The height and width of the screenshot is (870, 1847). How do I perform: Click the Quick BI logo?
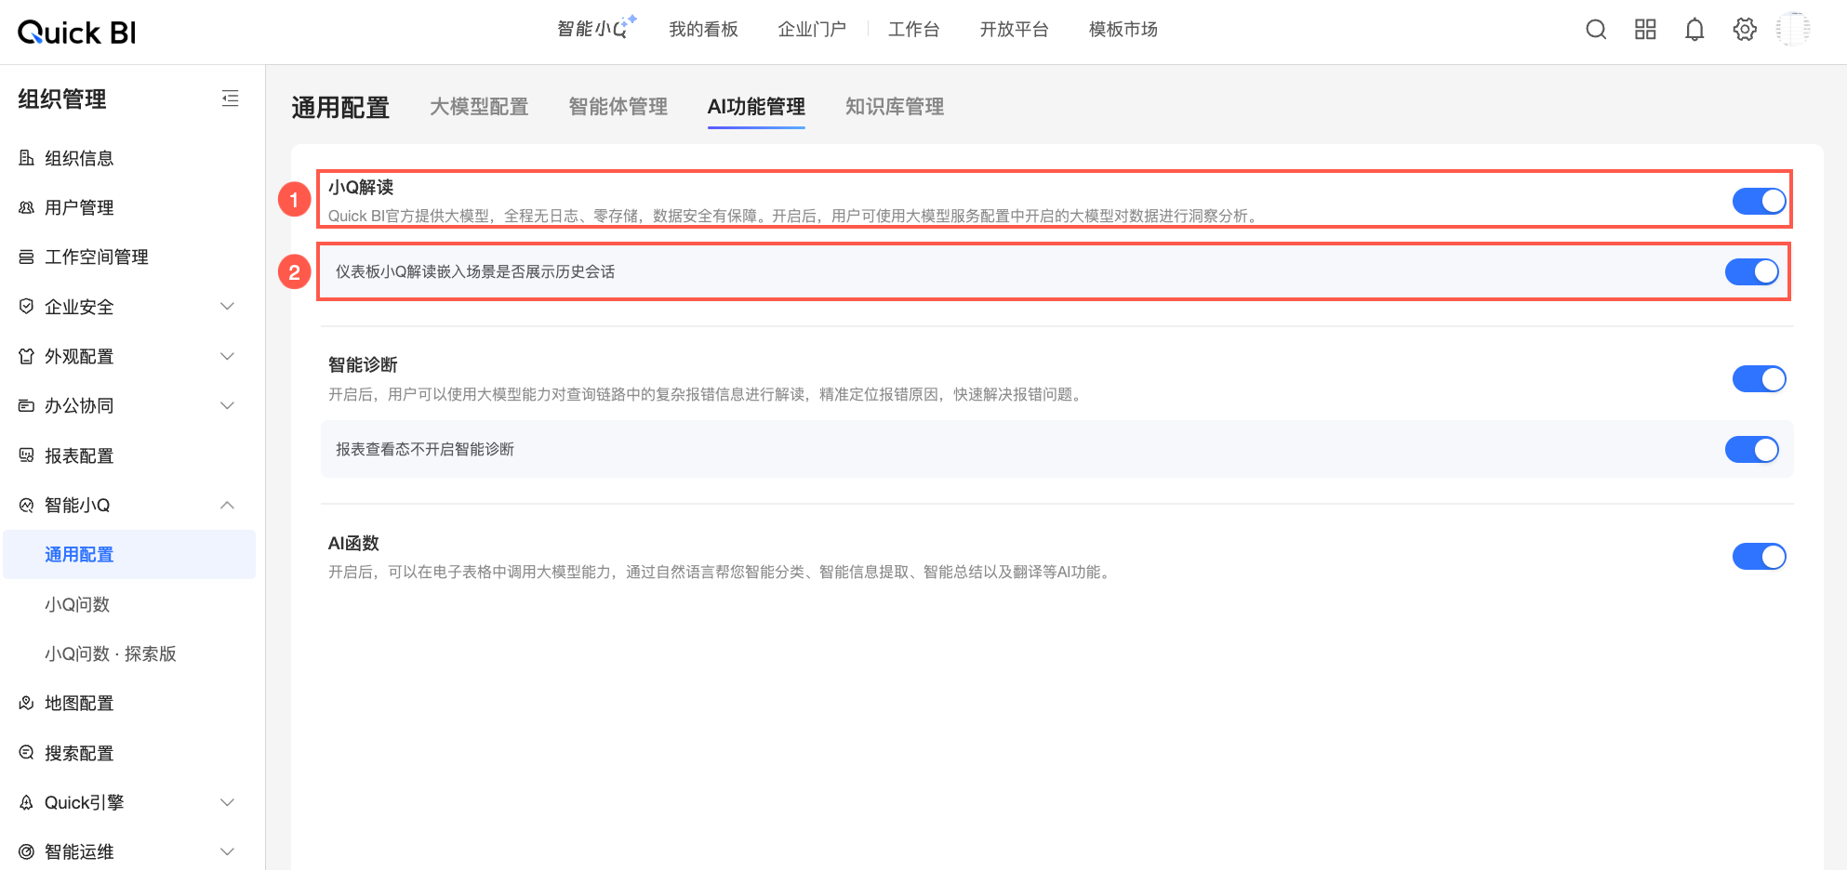[77, 33]
